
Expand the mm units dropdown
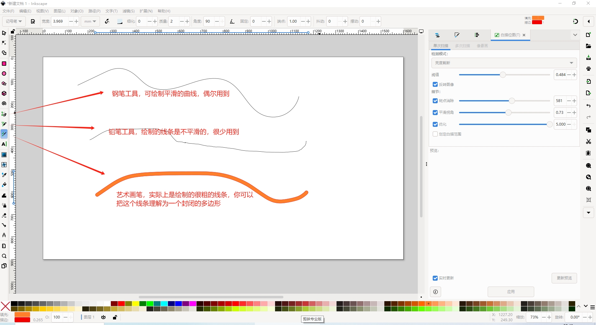[x=90, y=21]
